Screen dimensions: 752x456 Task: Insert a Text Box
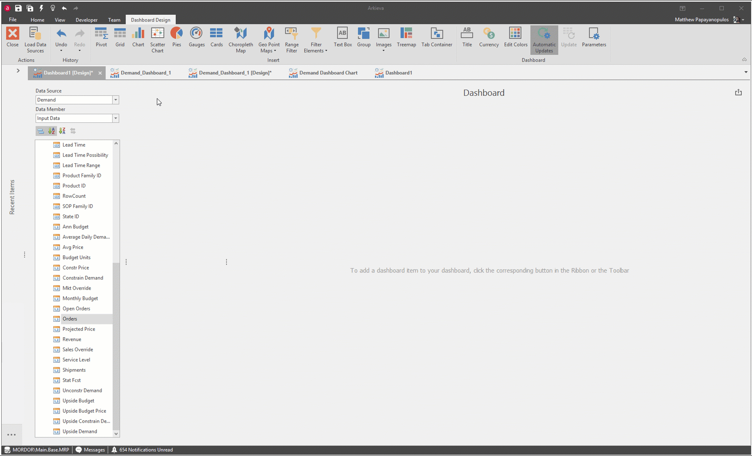tap(343, 37)
